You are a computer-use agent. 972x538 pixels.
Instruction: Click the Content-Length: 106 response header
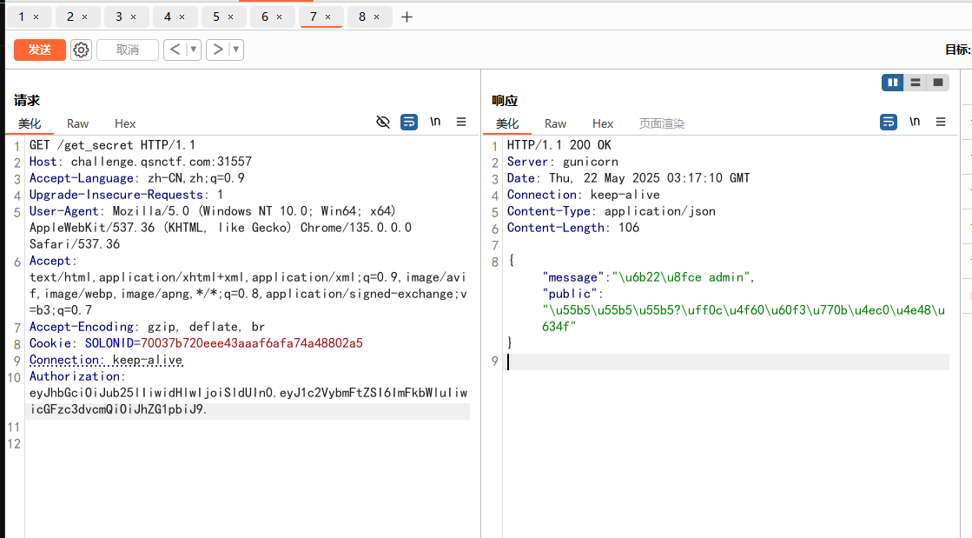[573, 228]
